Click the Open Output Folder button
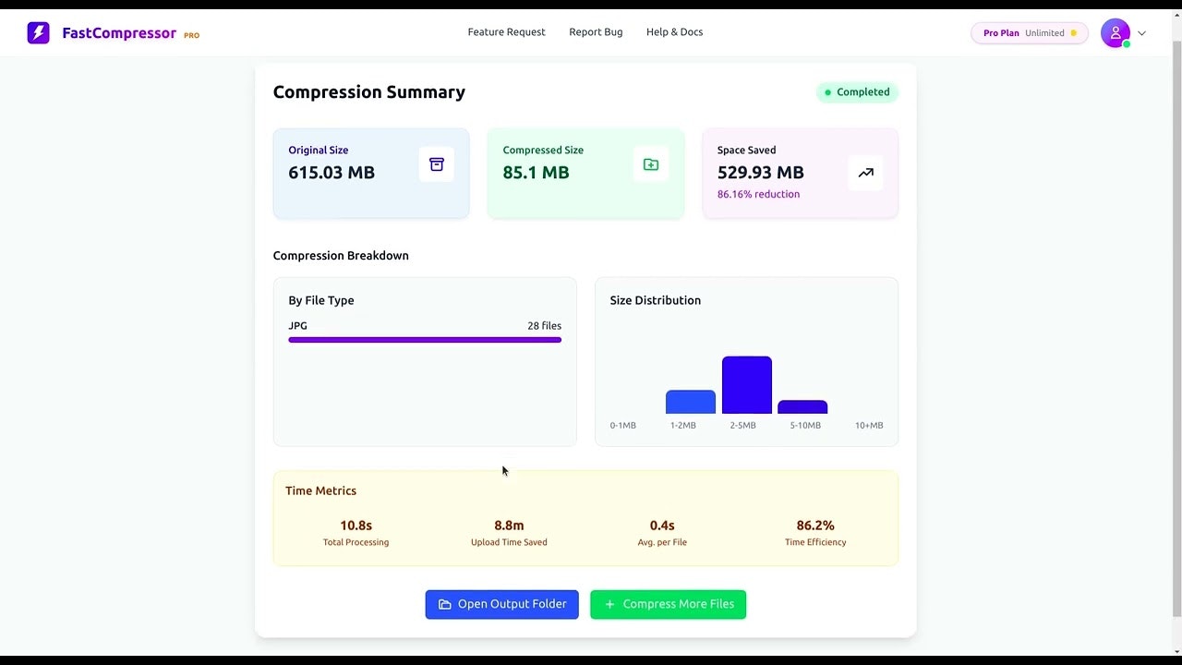Viewport: 1182px width, 665px height. click(x=501, y=603)
